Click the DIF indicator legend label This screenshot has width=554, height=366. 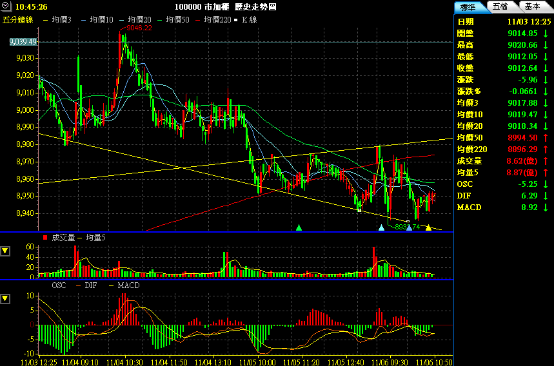tap(90, 285)
